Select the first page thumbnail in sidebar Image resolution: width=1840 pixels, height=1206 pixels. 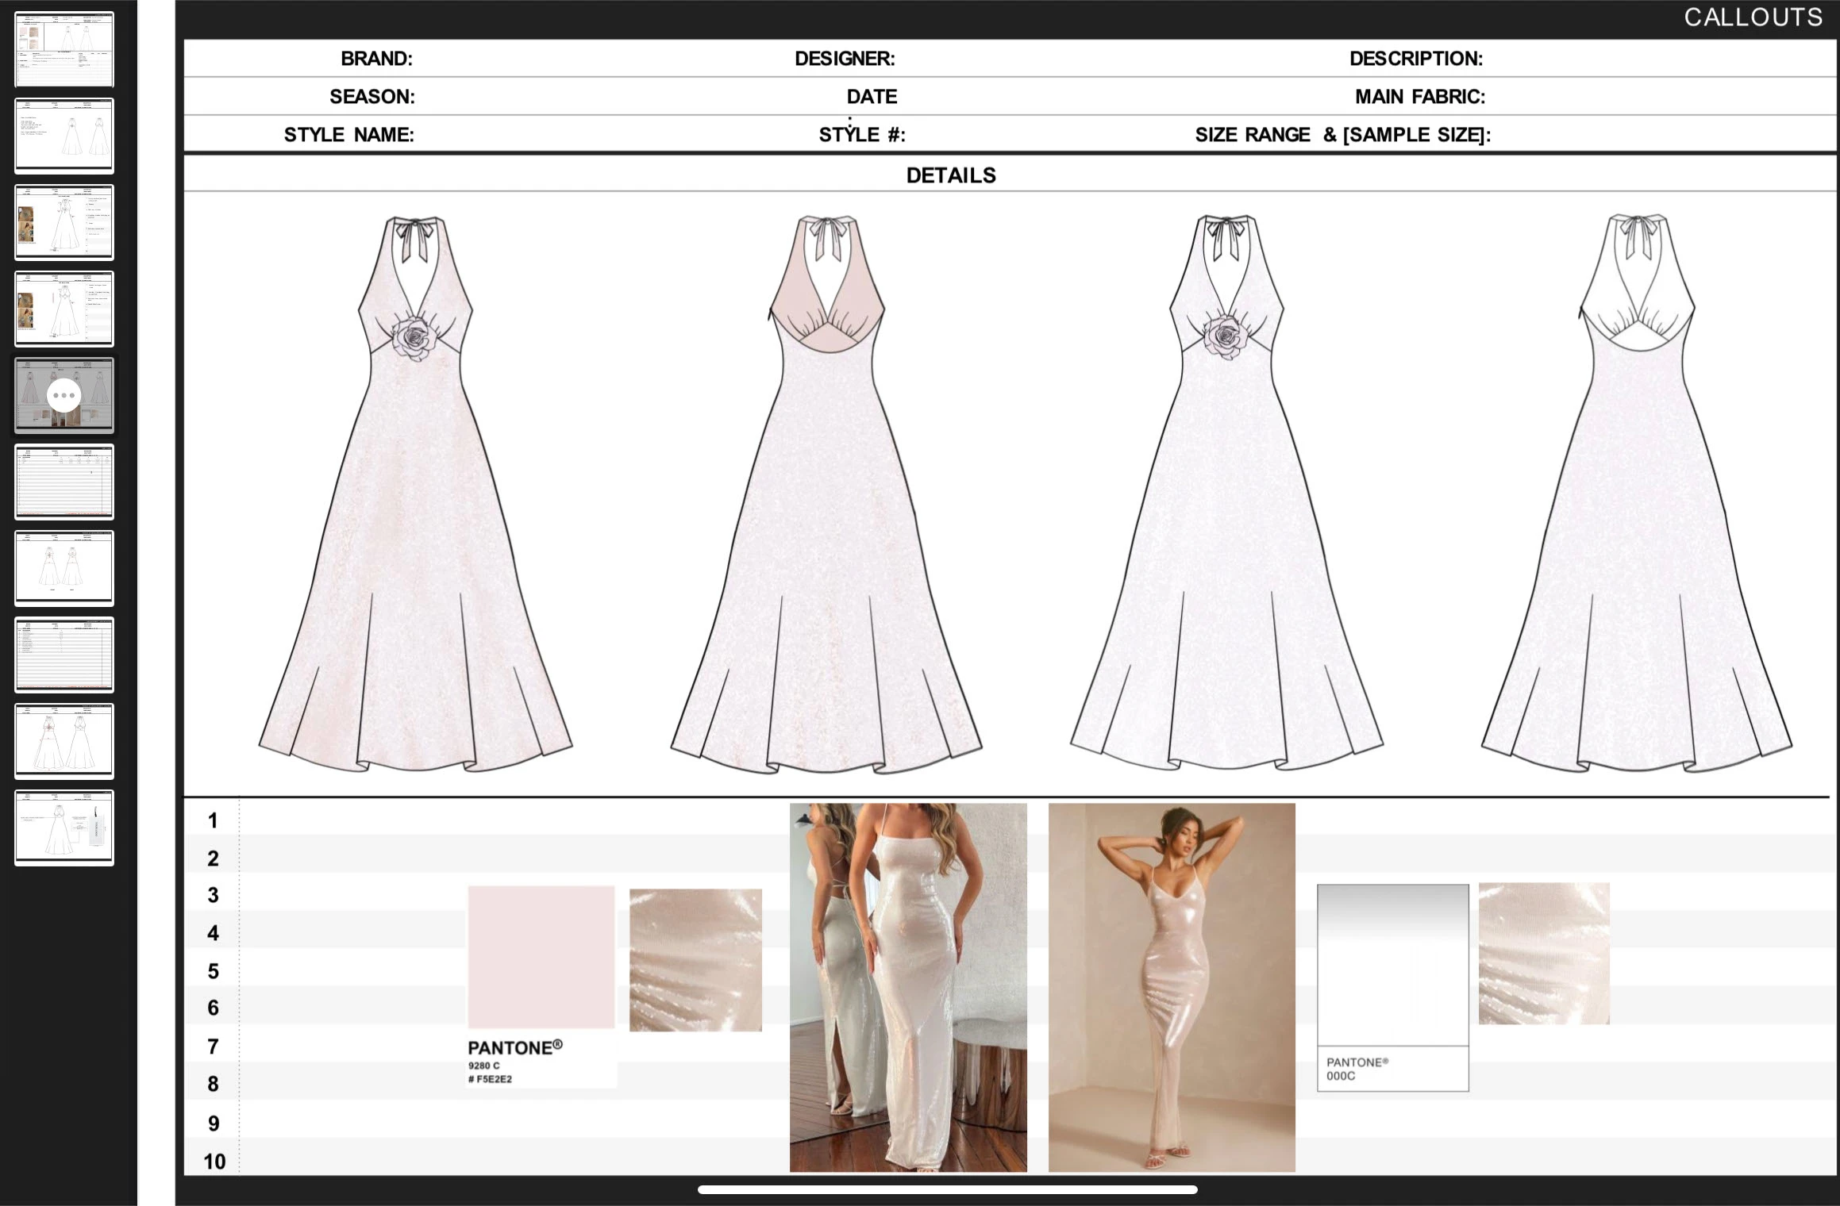point(64,49)
